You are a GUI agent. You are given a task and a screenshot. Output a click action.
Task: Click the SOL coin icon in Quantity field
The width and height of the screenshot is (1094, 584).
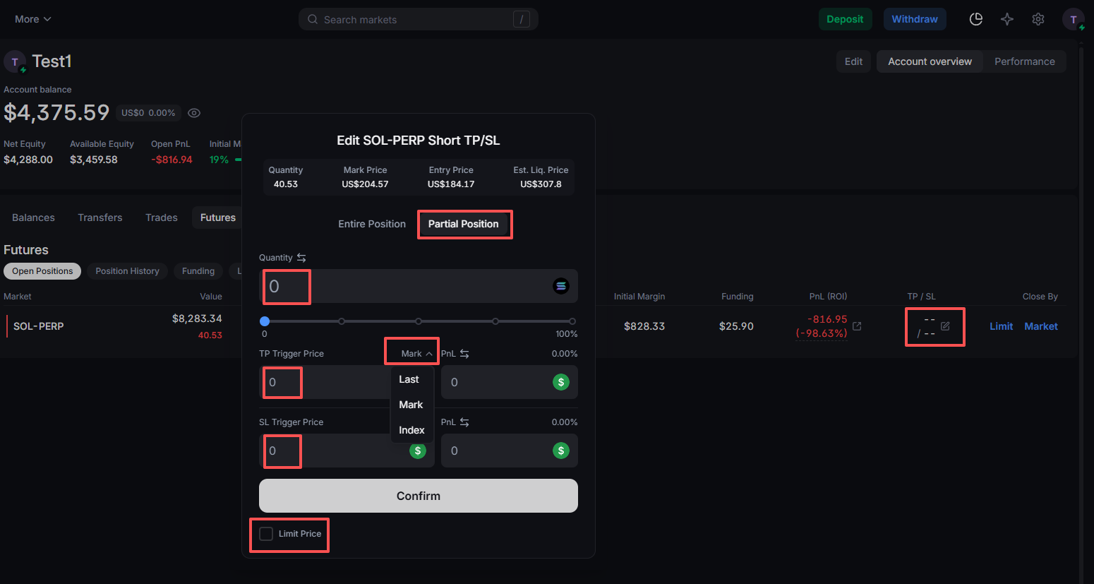pyautogui.click(x=561, y=286)
